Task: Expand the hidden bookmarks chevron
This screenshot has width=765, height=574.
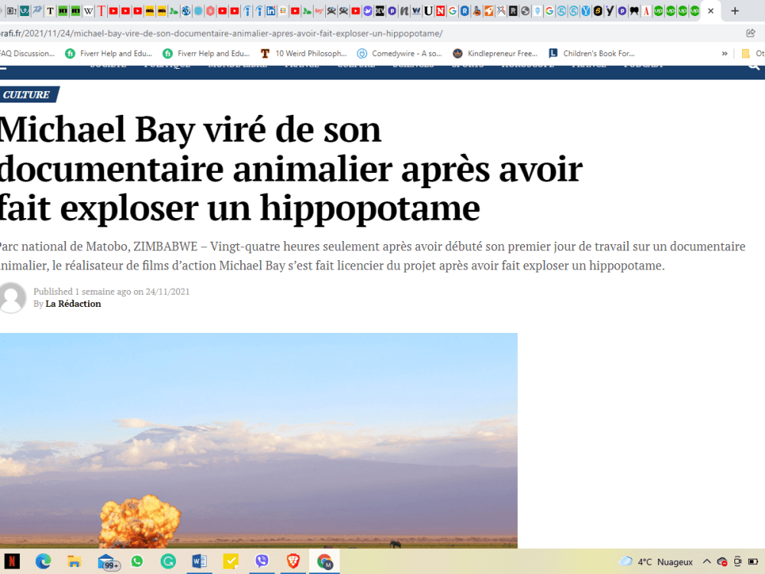Action: [724, 54]
